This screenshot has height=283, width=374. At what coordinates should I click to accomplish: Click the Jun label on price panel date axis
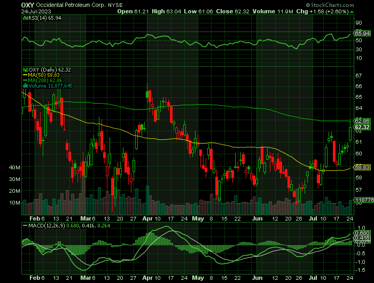257,218
